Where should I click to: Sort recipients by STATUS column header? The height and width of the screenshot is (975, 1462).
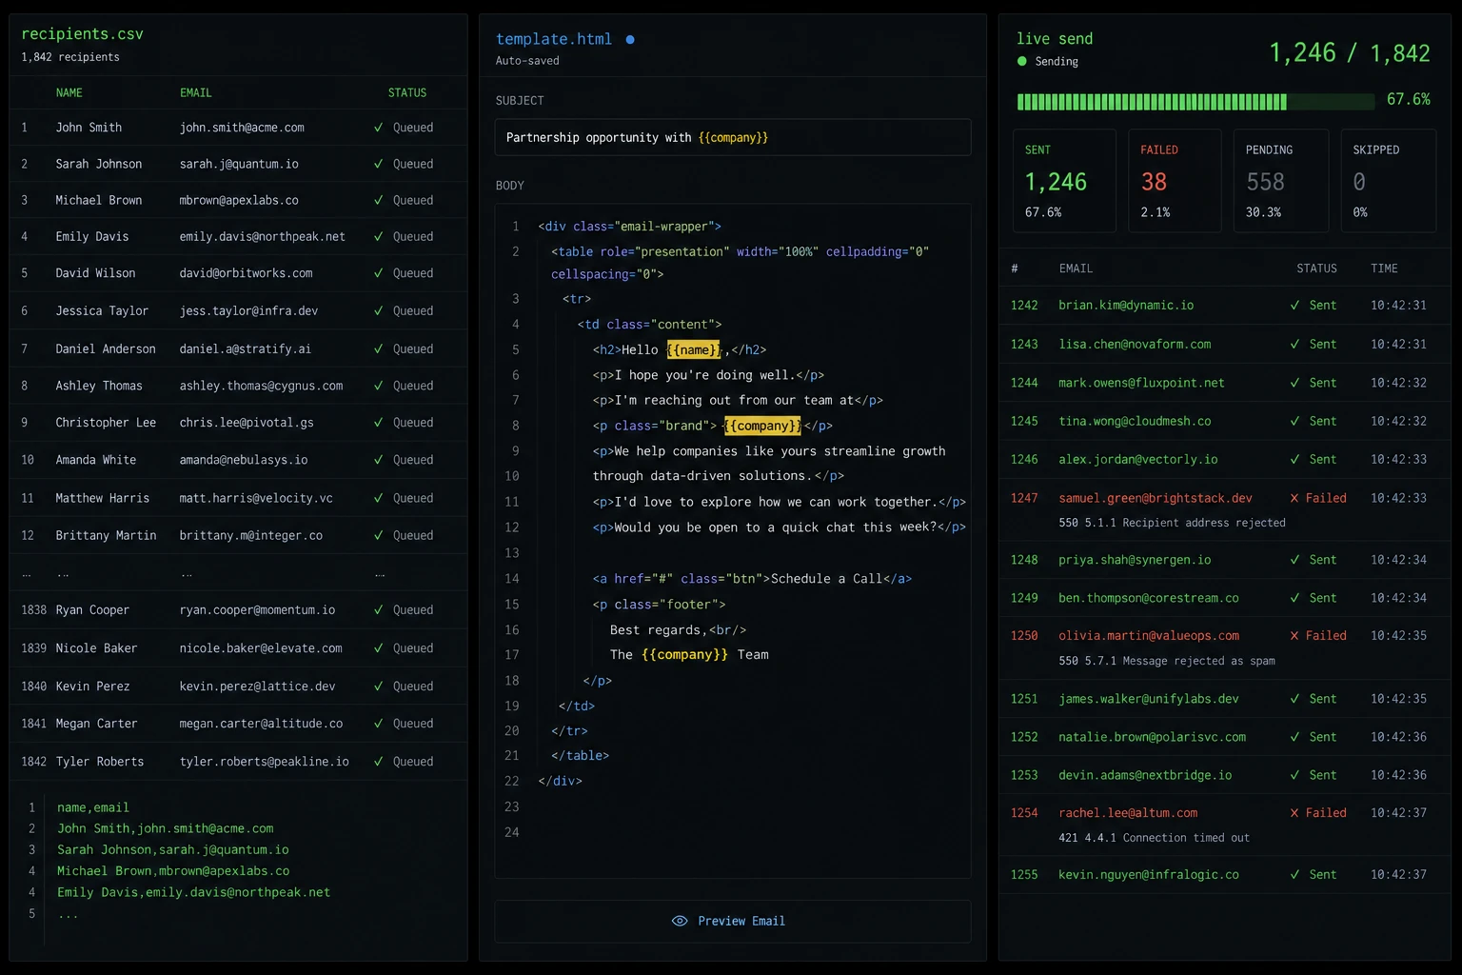(406, 92)
